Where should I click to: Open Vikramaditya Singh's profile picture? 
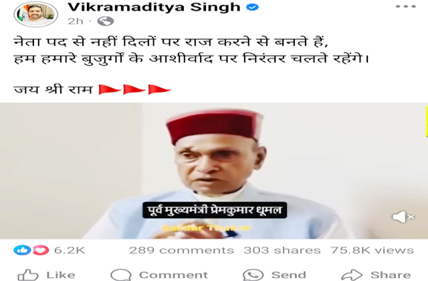point(35,14)
